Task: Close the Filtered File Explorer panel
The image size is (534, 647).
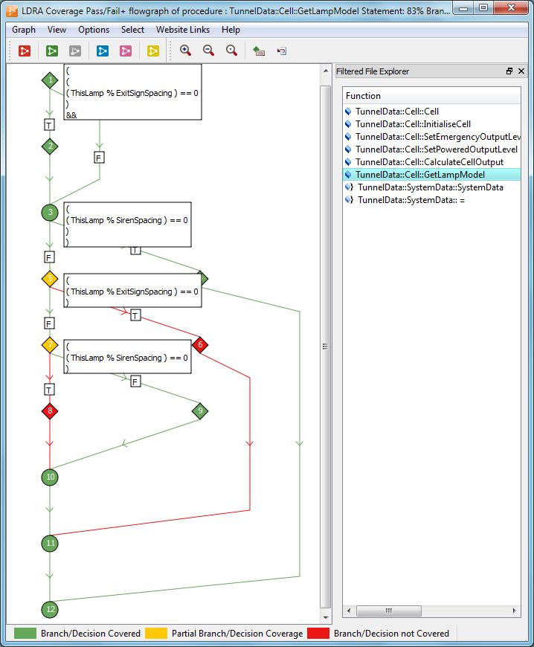Action: (522, 71)
